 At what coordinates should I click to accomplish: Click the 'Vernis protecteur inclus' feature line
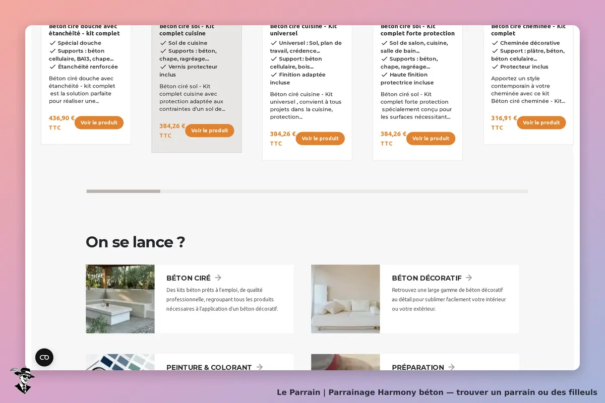click(189, 71)
